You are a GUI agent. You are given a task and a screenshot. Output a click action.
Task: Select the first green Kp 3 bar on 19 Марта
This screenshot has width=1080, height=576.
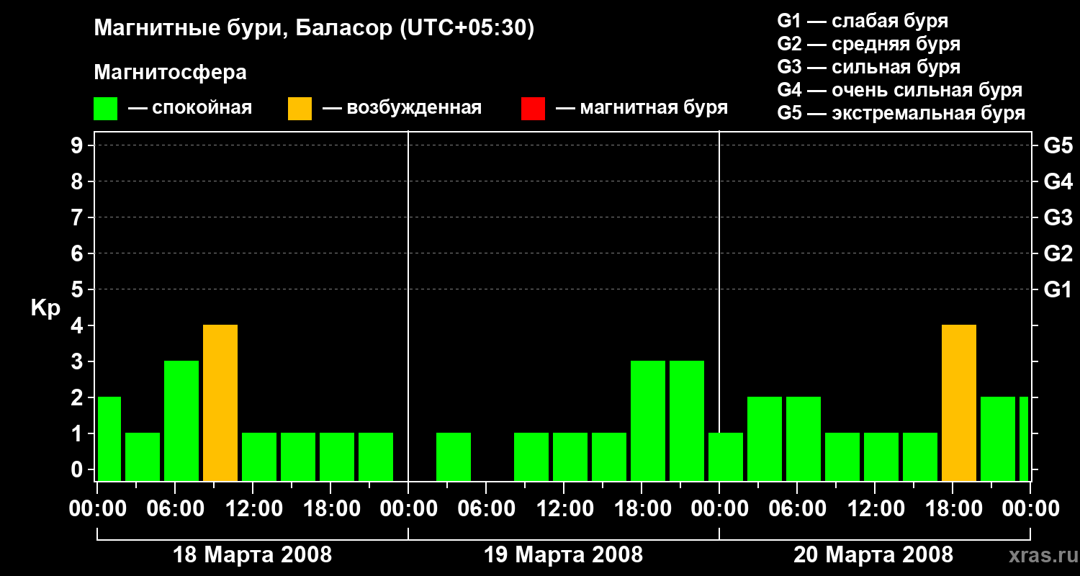(x=648, y=421)
